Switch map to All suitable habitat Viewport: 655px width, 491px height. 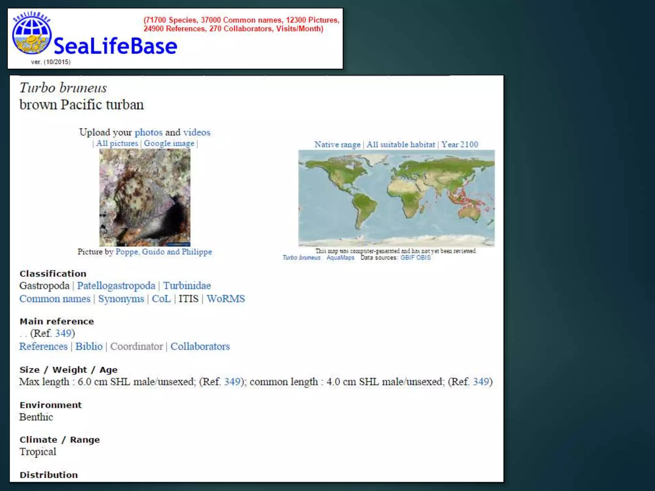(400, 144)
